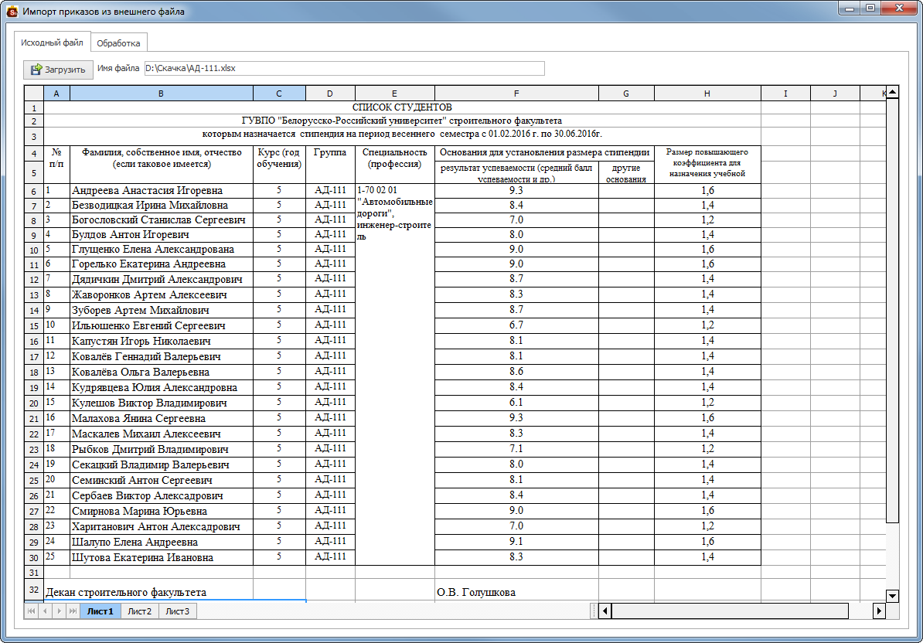Select column D header
This screenshot has height=643, width=923.
click(329, 93)
